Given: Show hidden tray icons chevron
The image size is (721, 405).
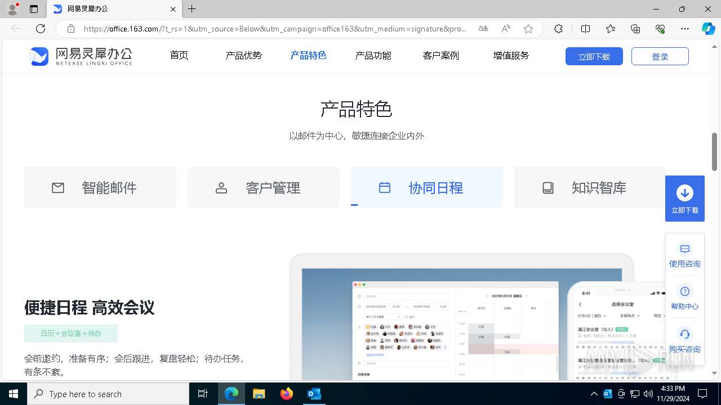Looking at the screenshot, I should tap(594, 394).
